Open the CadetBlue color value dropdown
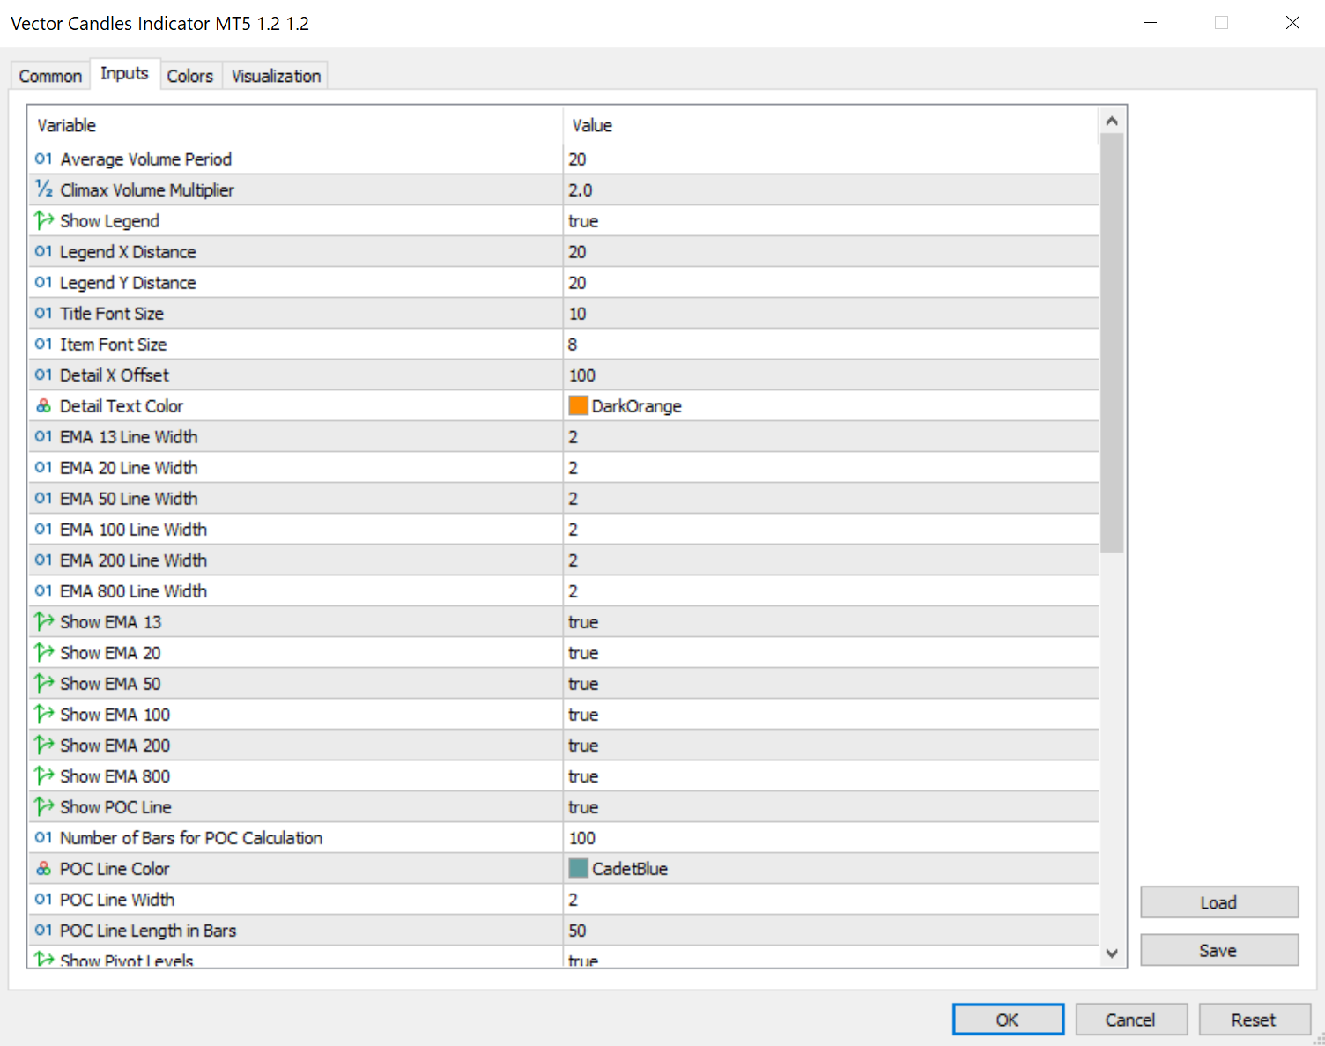The width and height of the screenshot is (1325, 1046). point(831,869)
